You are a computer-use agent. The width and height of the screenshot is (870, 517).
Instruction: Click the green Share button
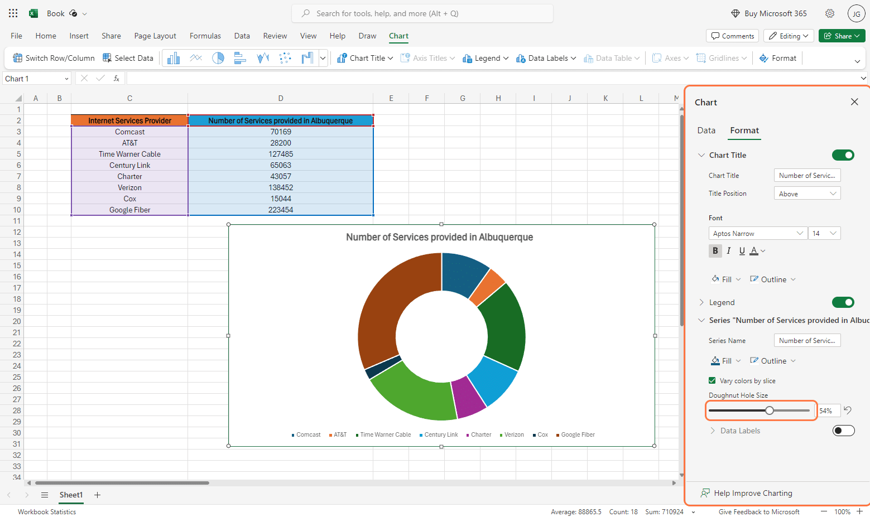tap(842, 36)
